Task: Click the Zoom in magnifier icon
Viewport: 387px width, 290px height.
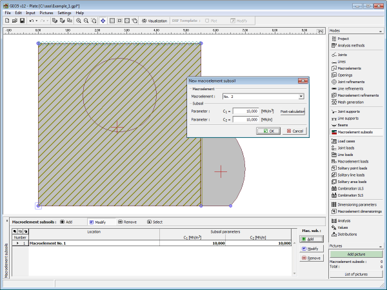Action: tap(78, 21)
